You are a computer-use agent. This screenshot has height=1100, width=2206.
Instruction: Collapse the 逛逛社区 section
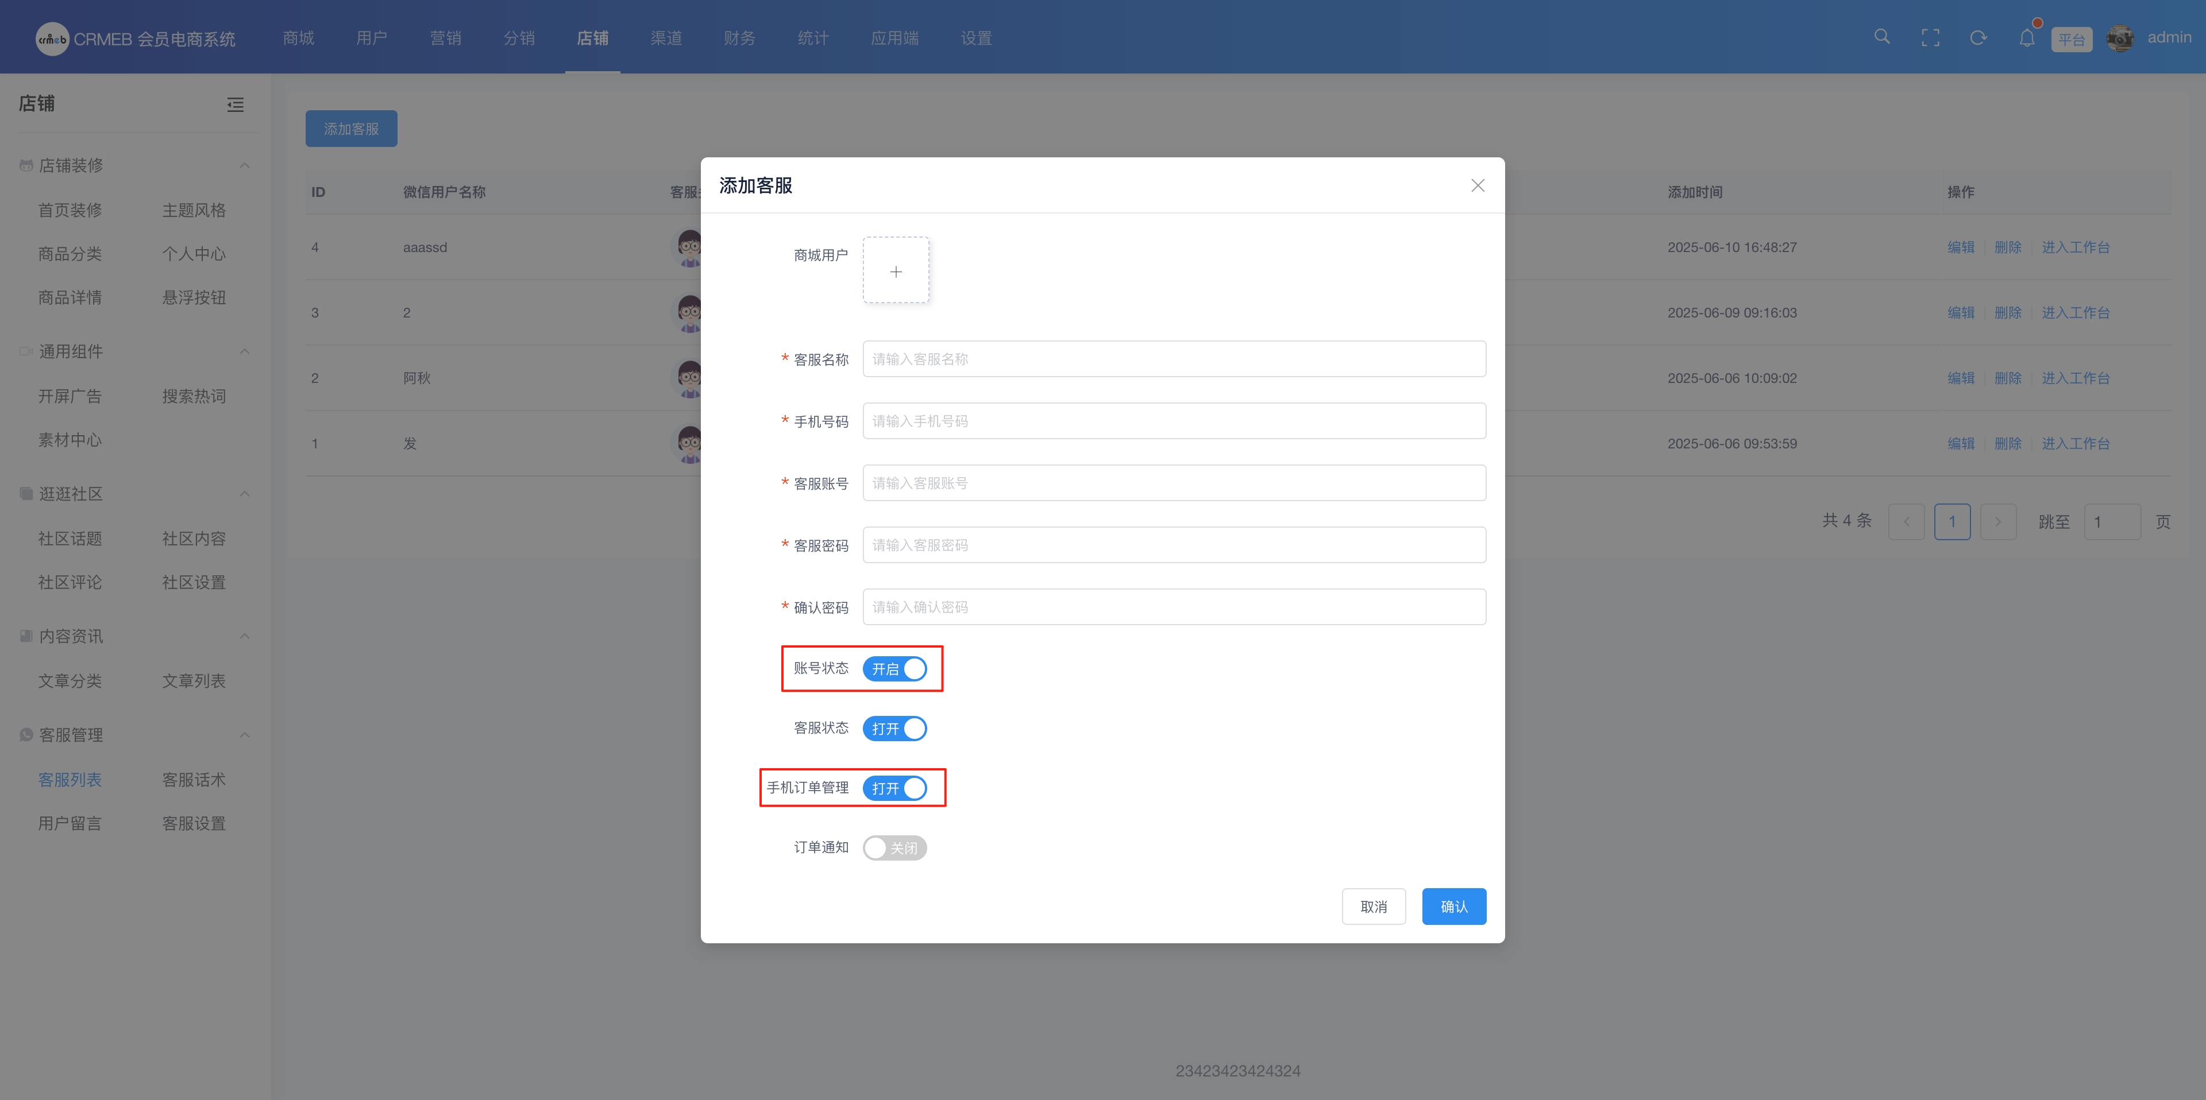245,494
